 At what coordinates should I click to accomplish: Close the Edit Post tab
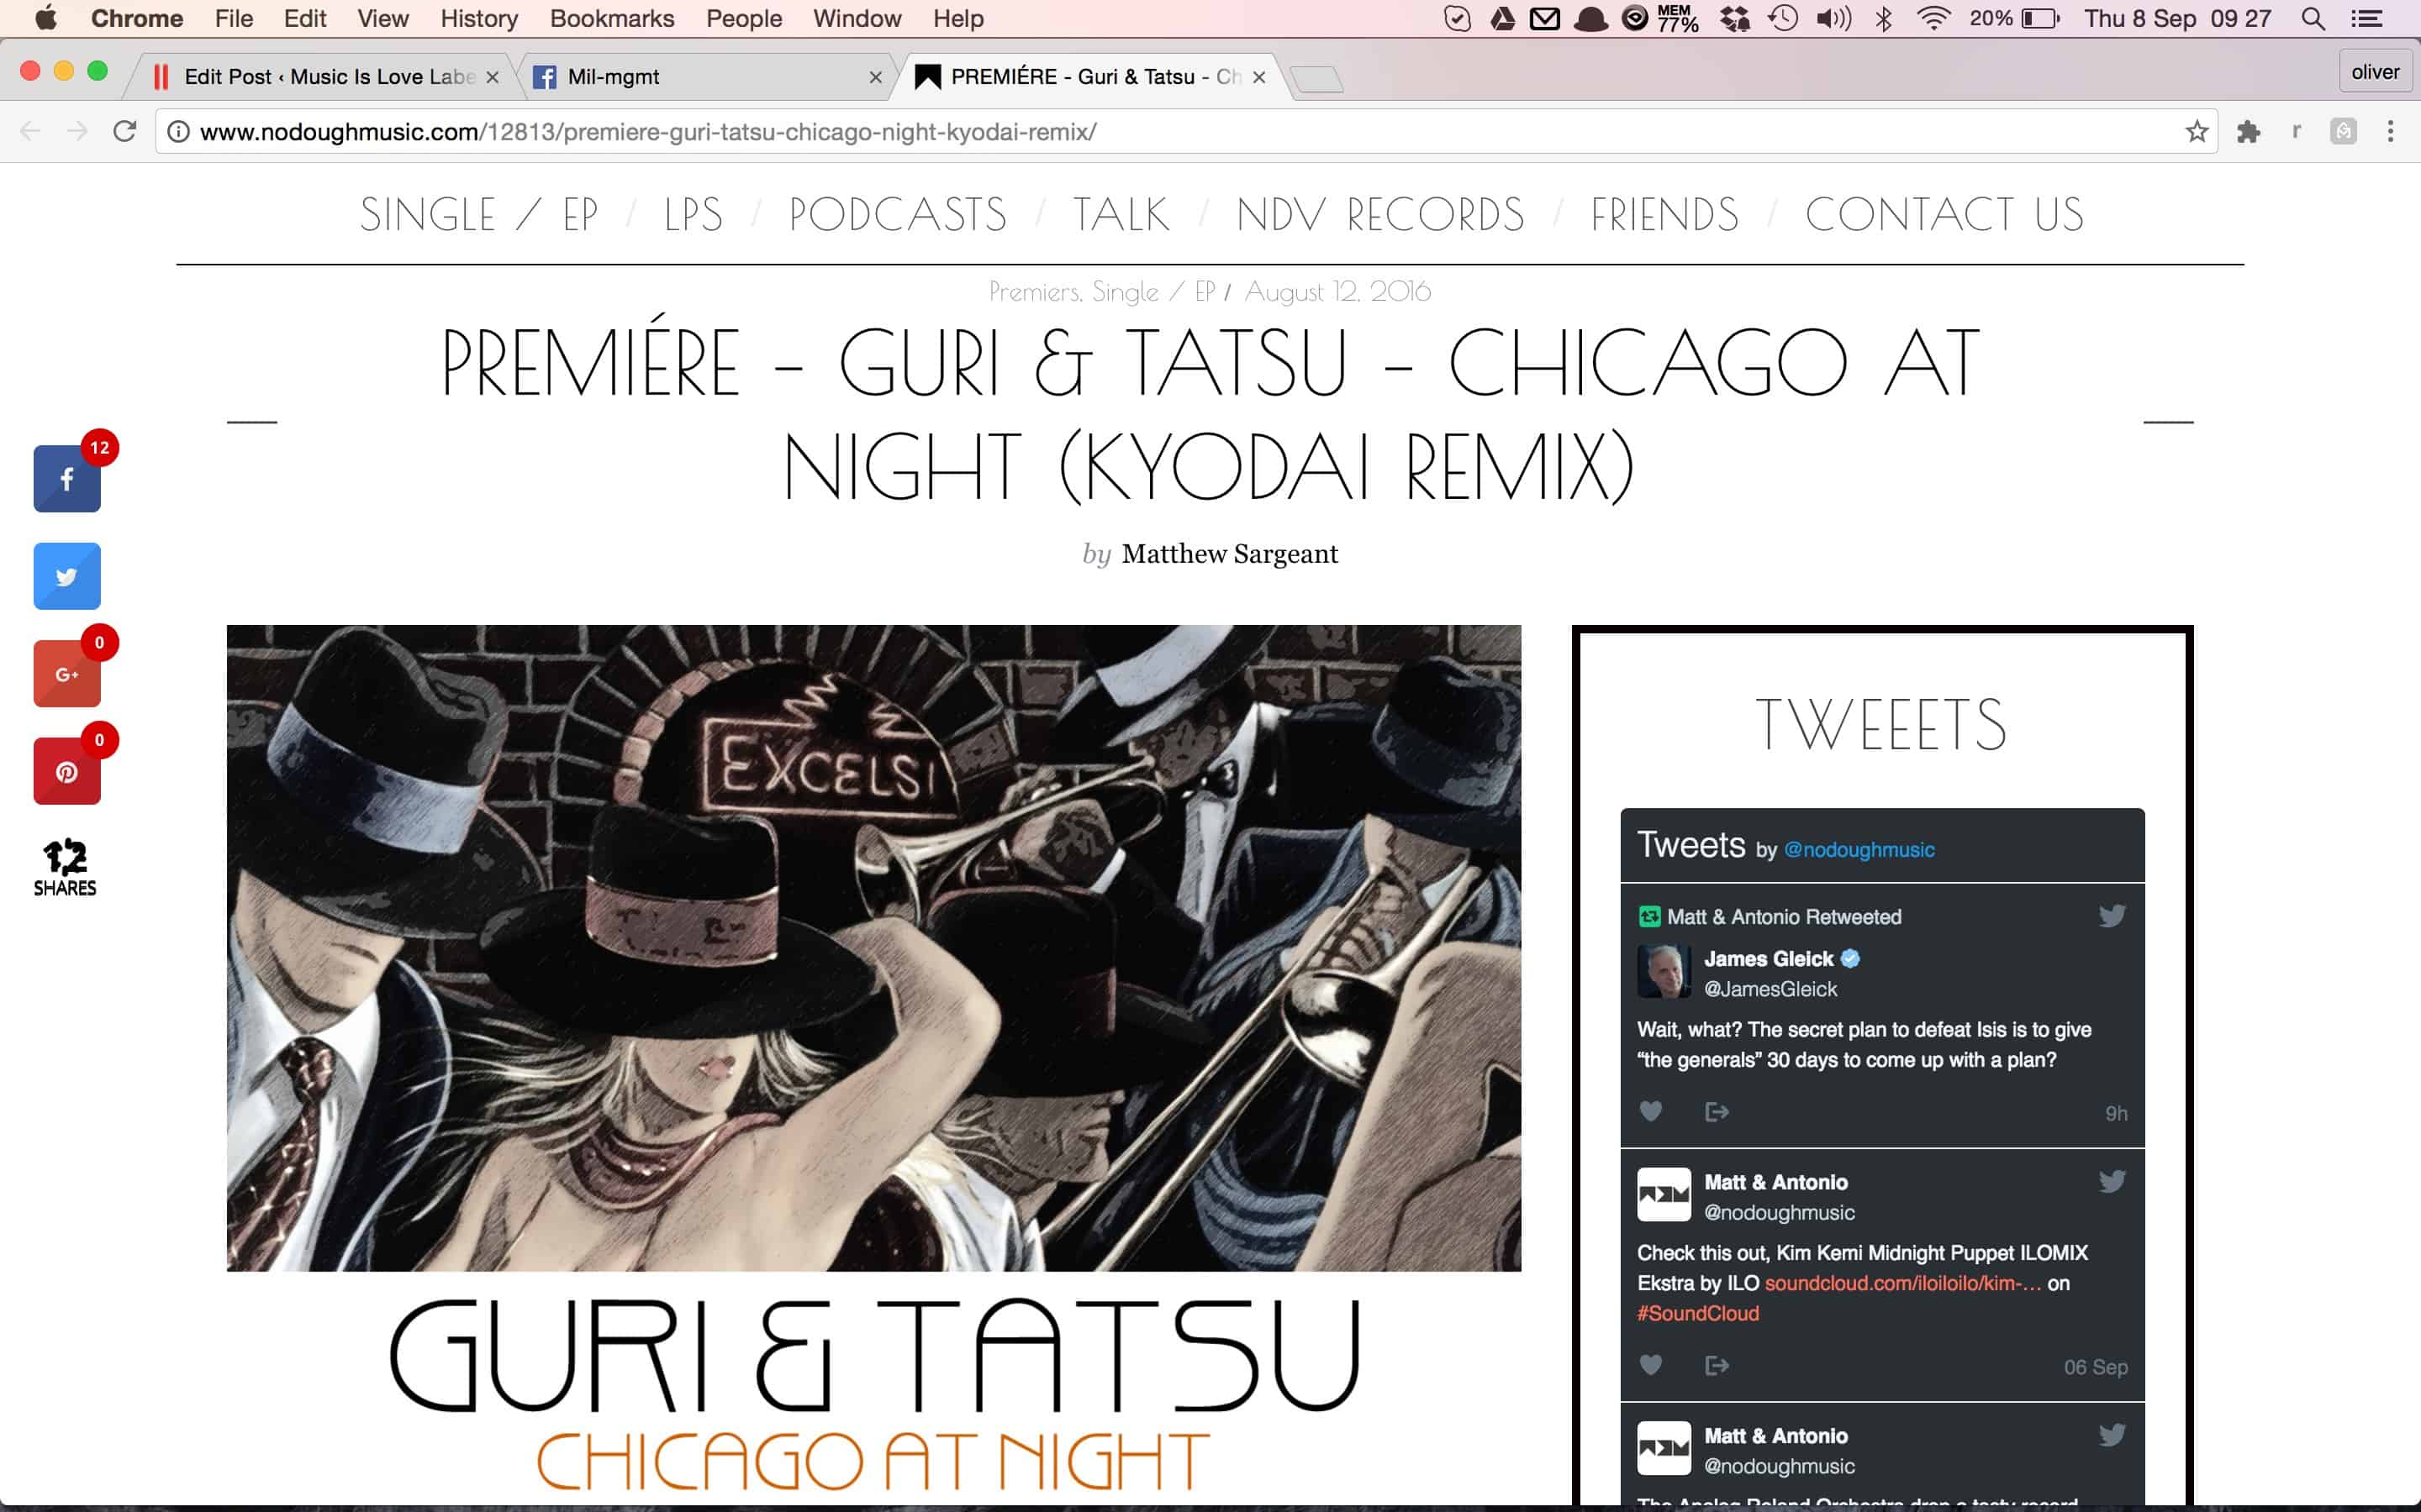click(493, 77)
